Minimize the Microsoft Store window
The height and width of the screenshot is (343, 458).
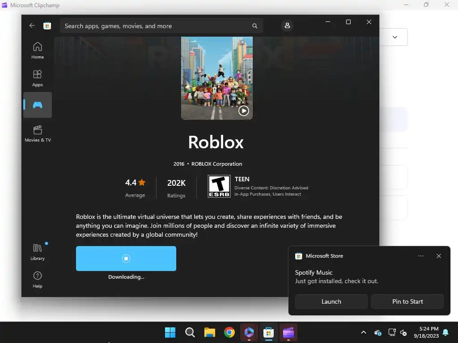click(x=328, y=22)
